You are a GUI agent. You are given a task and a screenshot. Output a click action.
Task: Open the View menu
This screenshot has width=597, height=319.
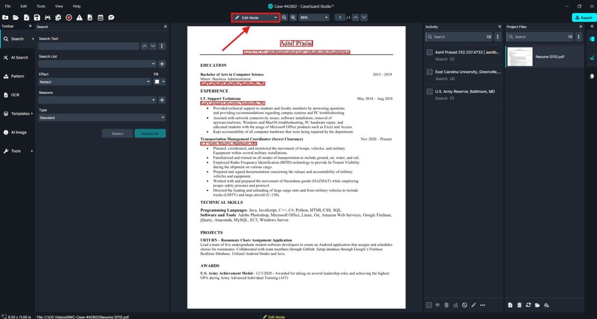(59, 6)
